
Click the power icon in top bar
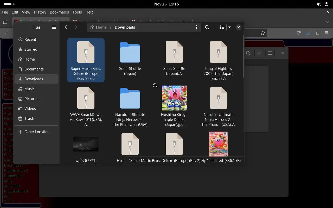coord(326,4)
